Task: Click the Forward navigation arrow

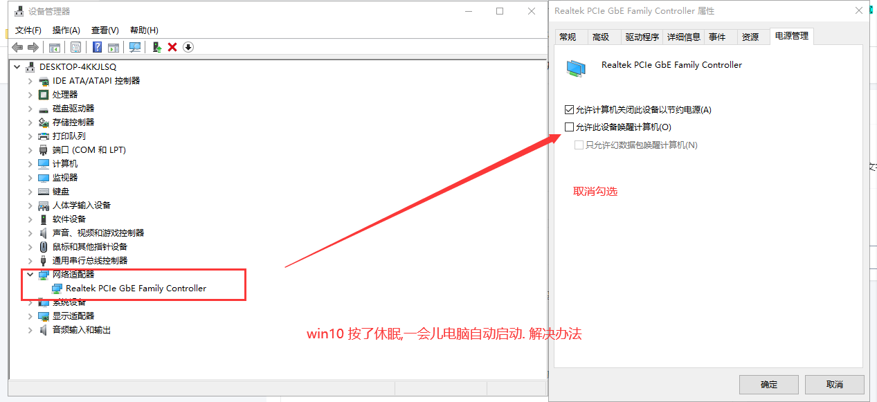Action: [32, 46]
